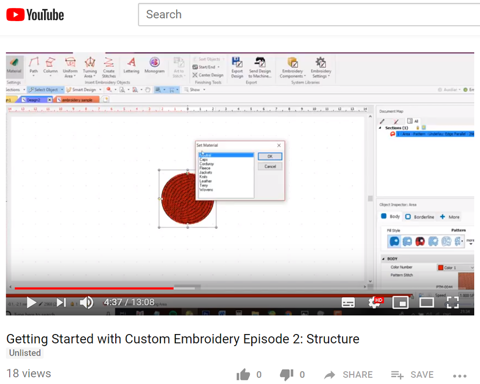This screenshot has height=384, width=480.
Task: Select the red-black fill style icon
Action: [420, 241]
